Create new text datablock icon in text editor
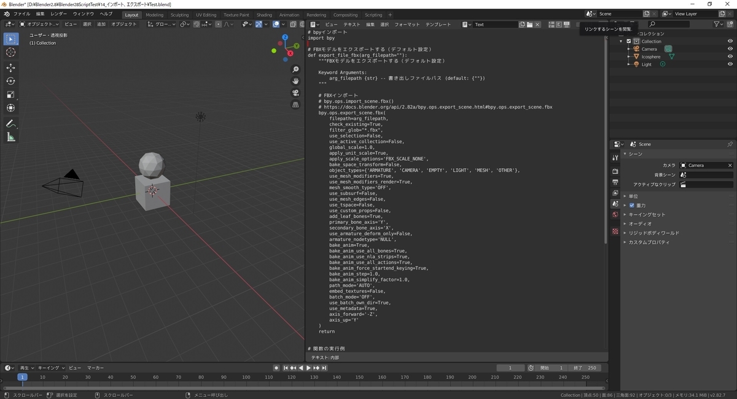 (522, 25)
